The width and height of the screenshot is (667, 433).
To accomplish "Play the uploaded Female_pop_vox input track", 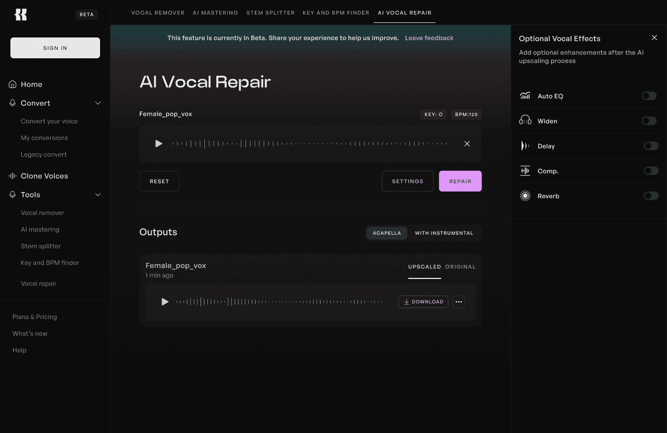I will pos(159,144).
